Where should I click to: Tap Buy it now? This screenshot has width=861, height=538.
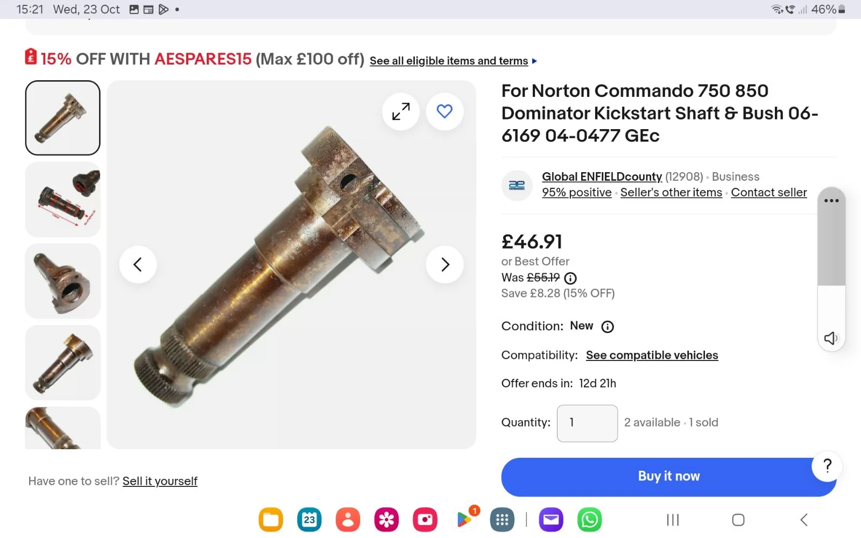tap(668, 476)
